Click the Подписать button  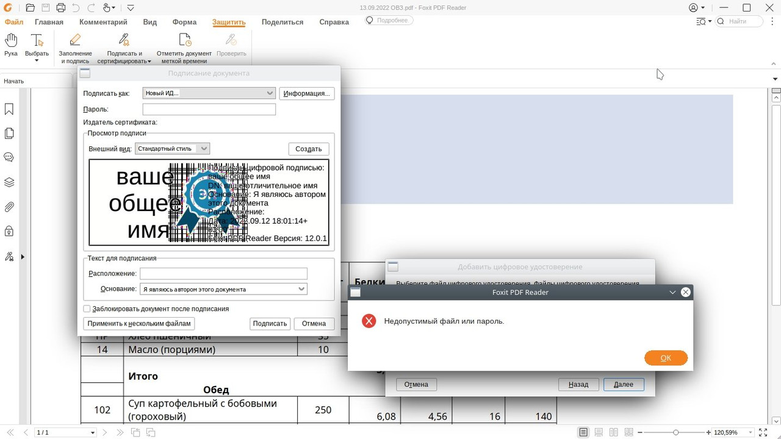pos(270,324)
